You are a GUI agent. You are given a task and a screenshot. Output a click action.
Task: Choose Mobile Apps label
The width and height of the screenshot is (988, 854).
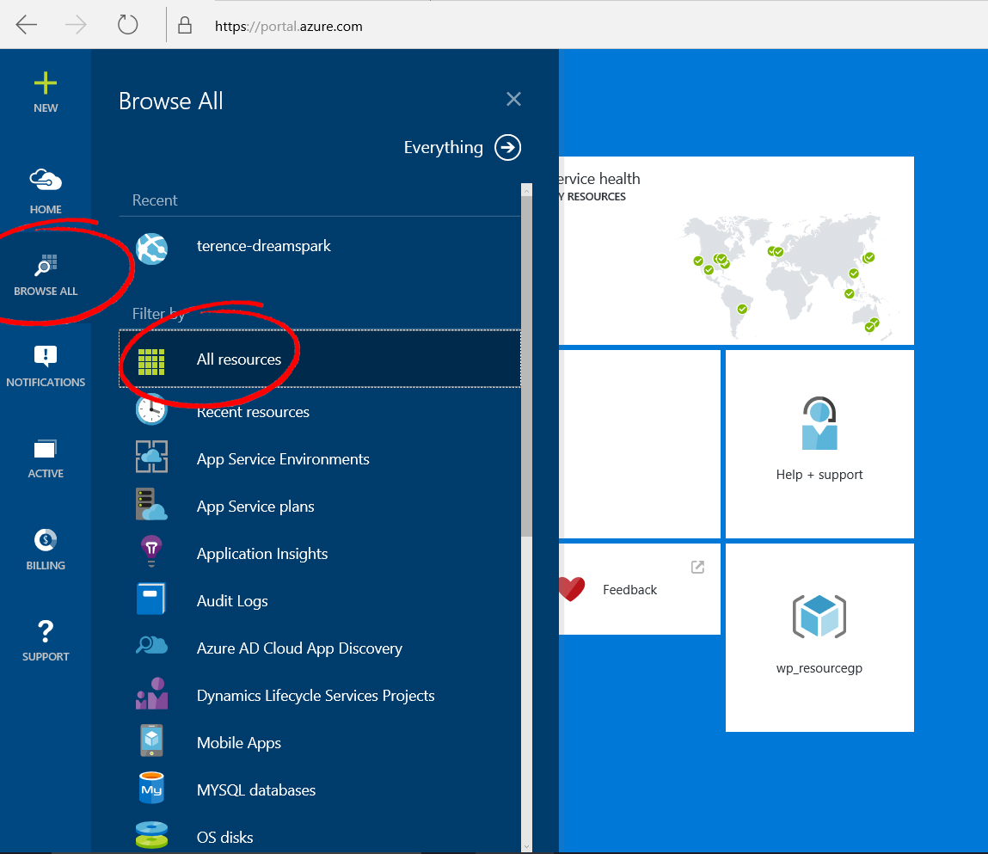tap(239, 742)
